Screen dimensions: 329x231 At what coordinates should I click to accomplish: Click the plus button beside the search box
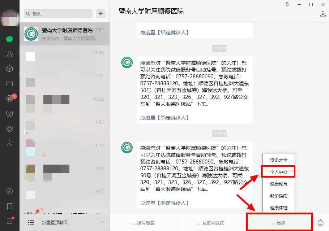[x=101, y=14]
